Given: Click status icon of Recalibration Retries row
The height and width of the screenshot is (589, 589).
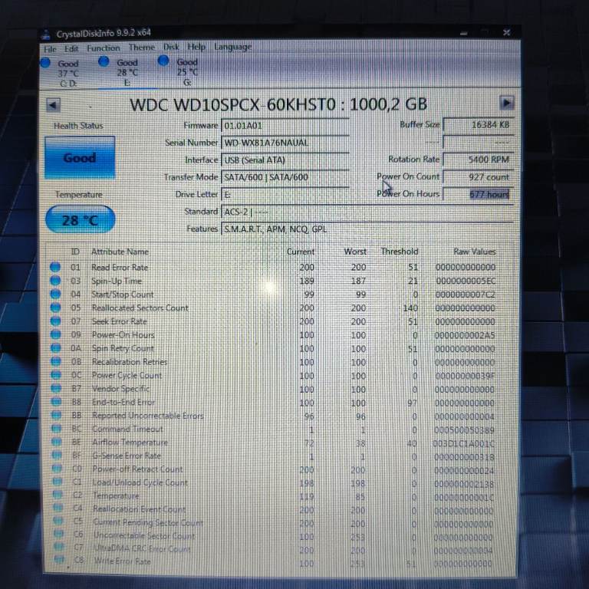Looking at the screenshot, I should pos(55,361).
